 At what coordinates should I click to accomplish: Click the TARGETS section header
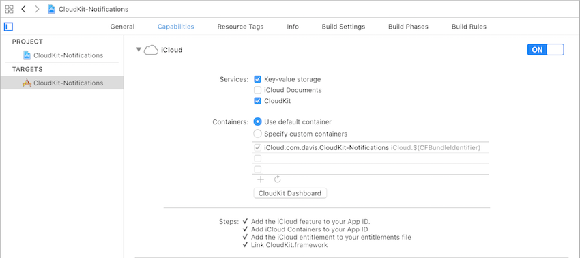pyautogui.click(x=27, y=69)
